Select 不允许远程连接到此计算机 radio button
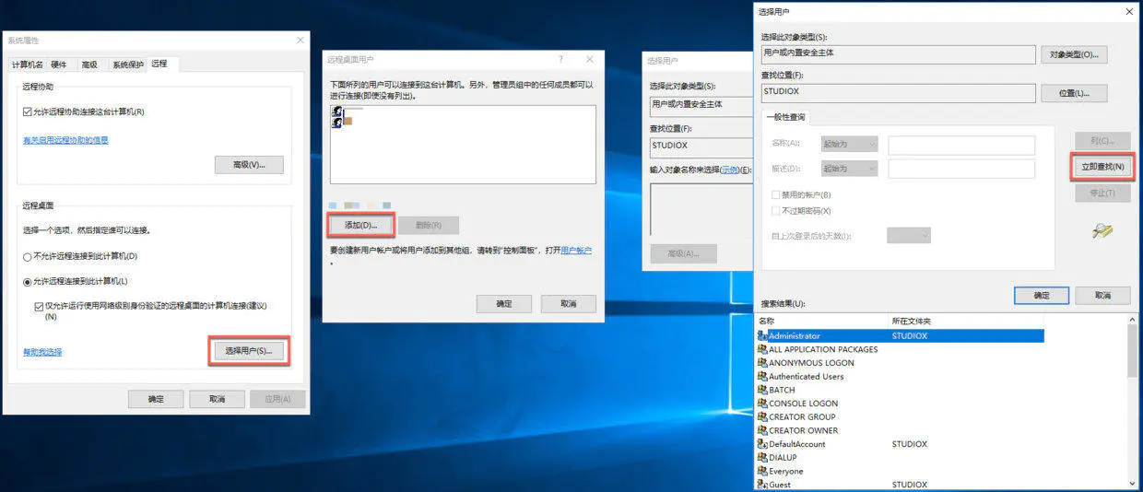This screenshot has width=1143, height=492. [x=27, y=256]
